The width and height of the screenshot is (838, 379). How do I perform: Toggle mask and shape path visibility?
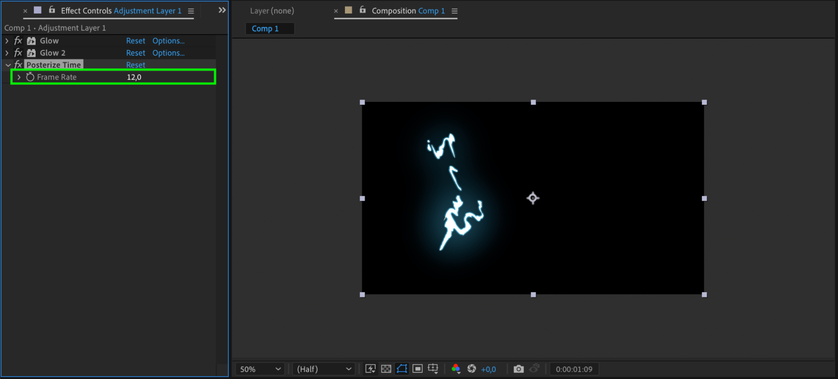[x=402, y=369]
